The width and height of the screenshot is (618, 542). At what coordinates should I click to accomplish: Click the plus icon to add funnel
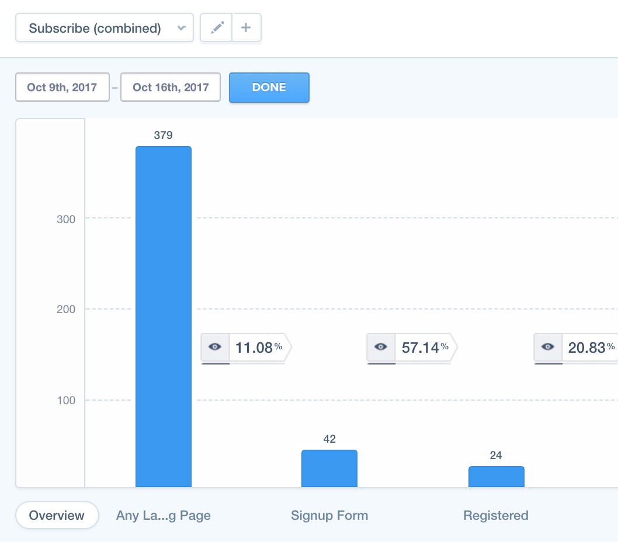click(246, 28)
